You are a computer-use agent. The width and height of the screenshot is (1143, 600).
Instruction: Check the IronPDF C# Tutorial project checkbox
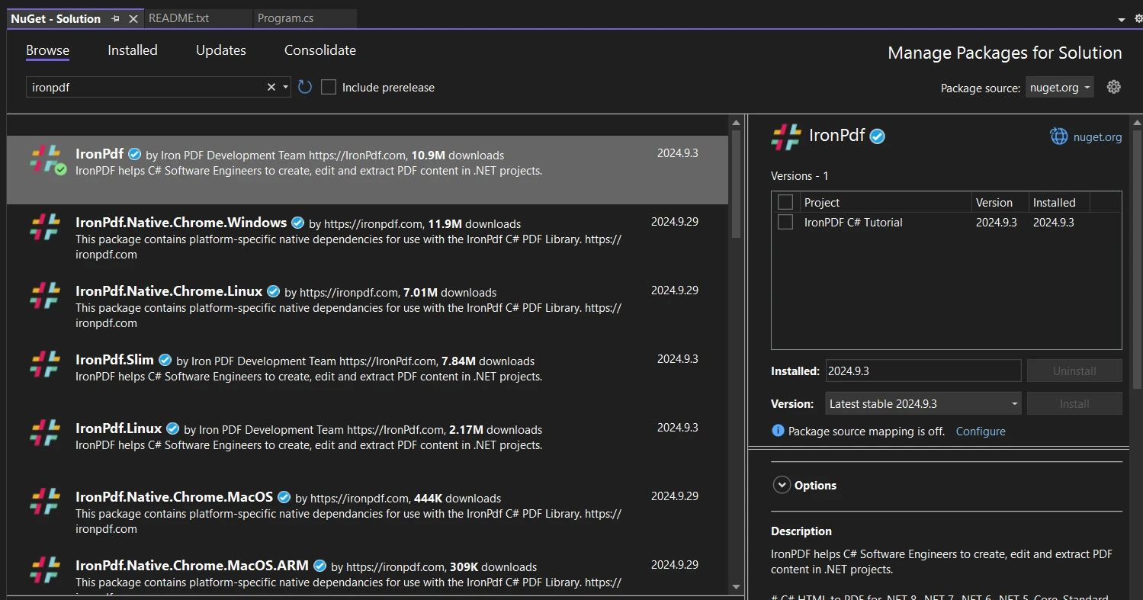(785, 222)
